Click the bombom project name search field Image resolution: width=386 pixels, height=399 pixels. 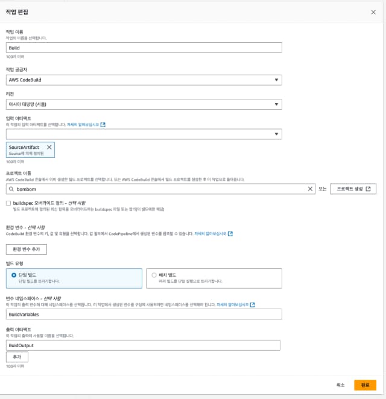[160, 189]
